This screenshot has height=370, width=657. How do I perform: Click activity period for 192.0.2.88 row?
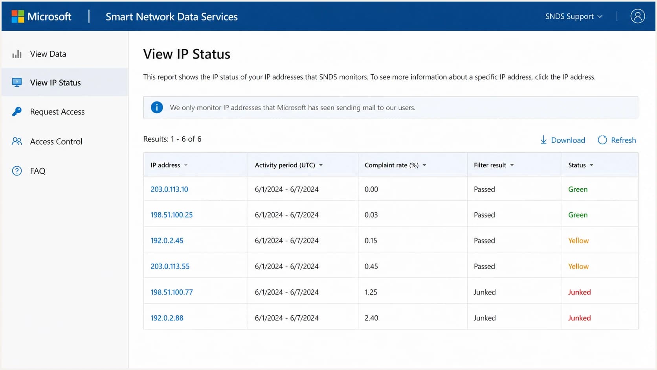pos(287,318)
